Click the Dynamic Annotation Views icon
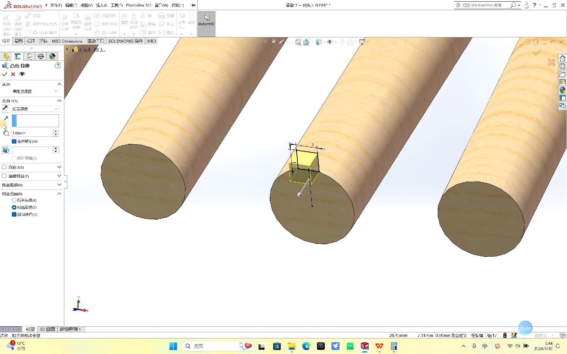Screen dimensions: 567x354 [x=298, y=42]
